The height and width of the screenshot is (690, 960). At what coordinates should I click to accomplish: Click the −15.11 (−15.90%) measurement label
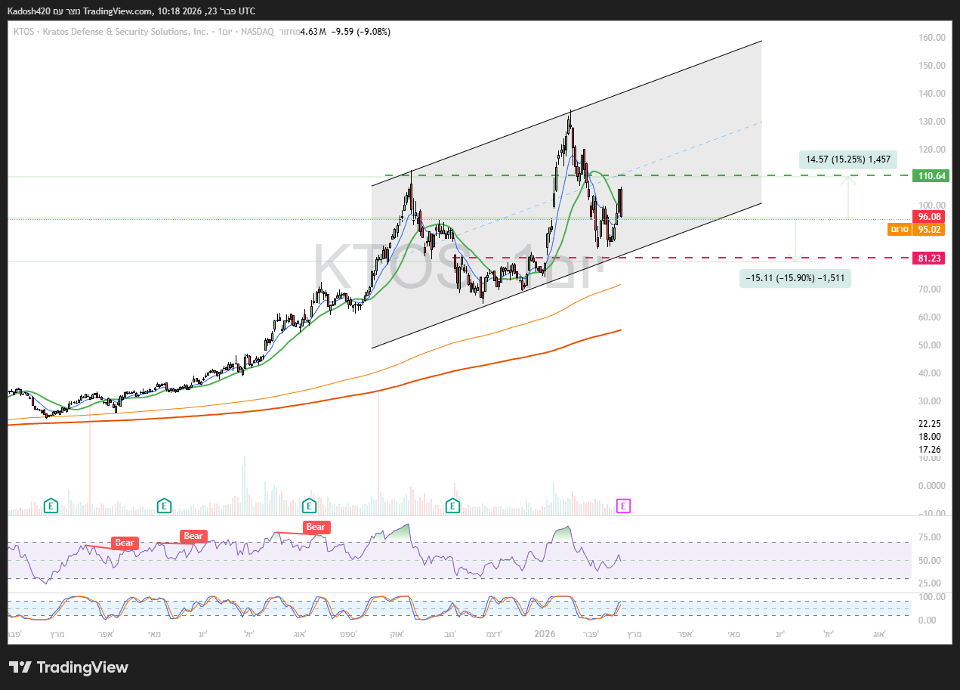795,278
